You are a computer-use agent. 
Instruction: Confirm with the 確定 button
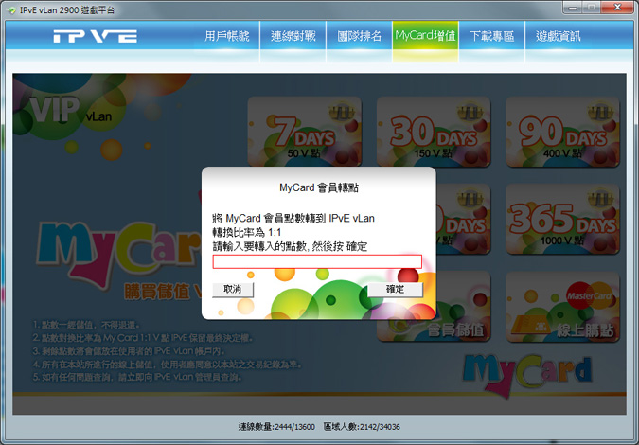(x=395, y=290)
